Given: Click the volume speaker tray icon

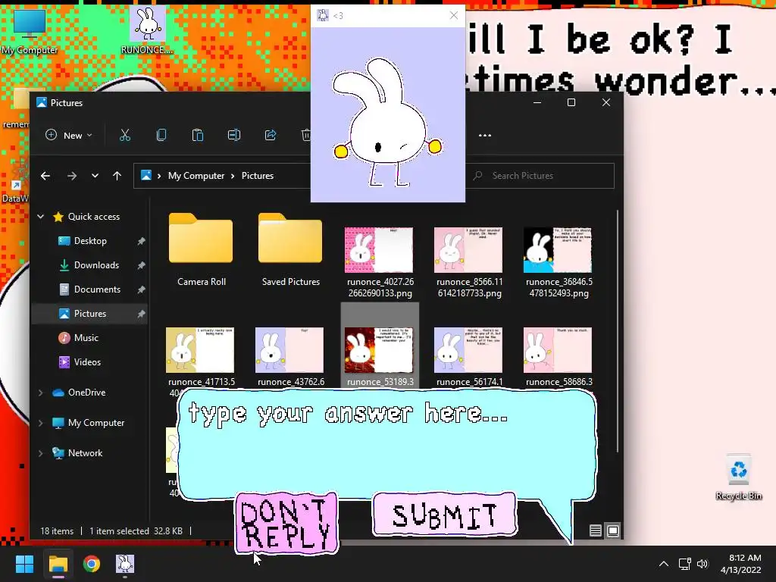Looking at the screenshot, I should (x=702, y=564).
